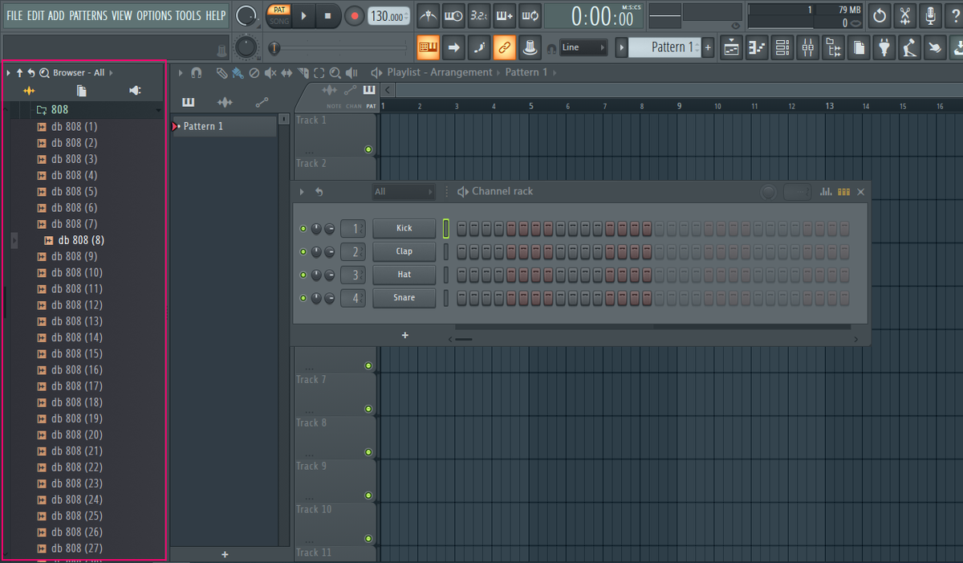Open Channel rack graph editor icon
The width and height of the screenshot is (963, 563).
click(826, 192)
